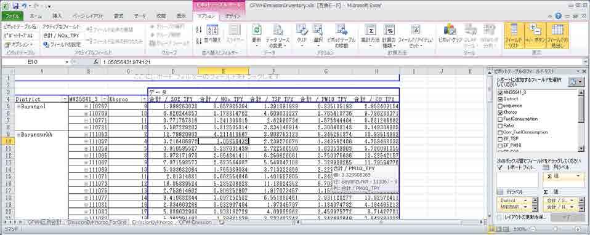The height and width of the screenshot is (235, 590).
Task: Switch to Page Layout (ページレイアウト) tab
Action: click(x=88, y=16)
